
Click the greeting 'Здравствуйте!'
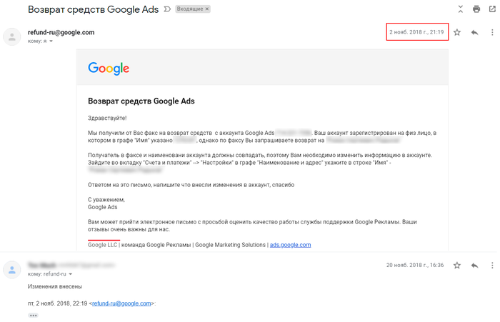(107, 118)
